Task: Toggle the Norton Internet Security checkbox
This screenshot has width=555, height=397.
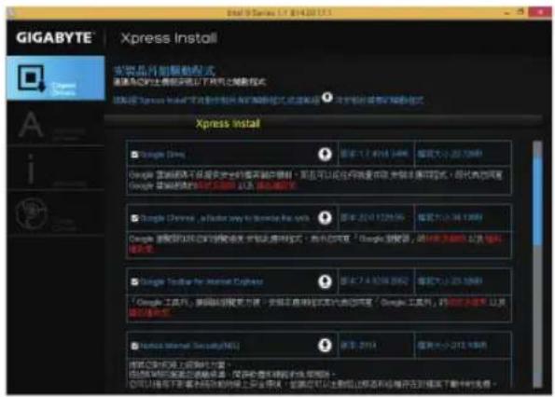Action: 134,346
